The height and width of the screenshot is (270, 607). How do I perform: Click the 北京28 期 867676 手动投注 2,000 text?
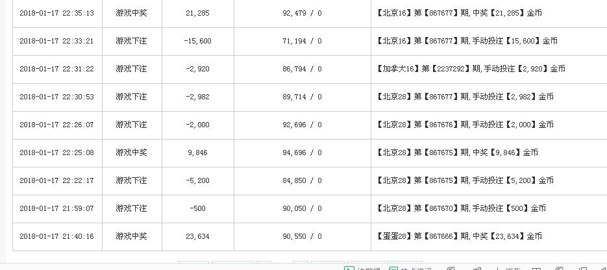(464, 125)
